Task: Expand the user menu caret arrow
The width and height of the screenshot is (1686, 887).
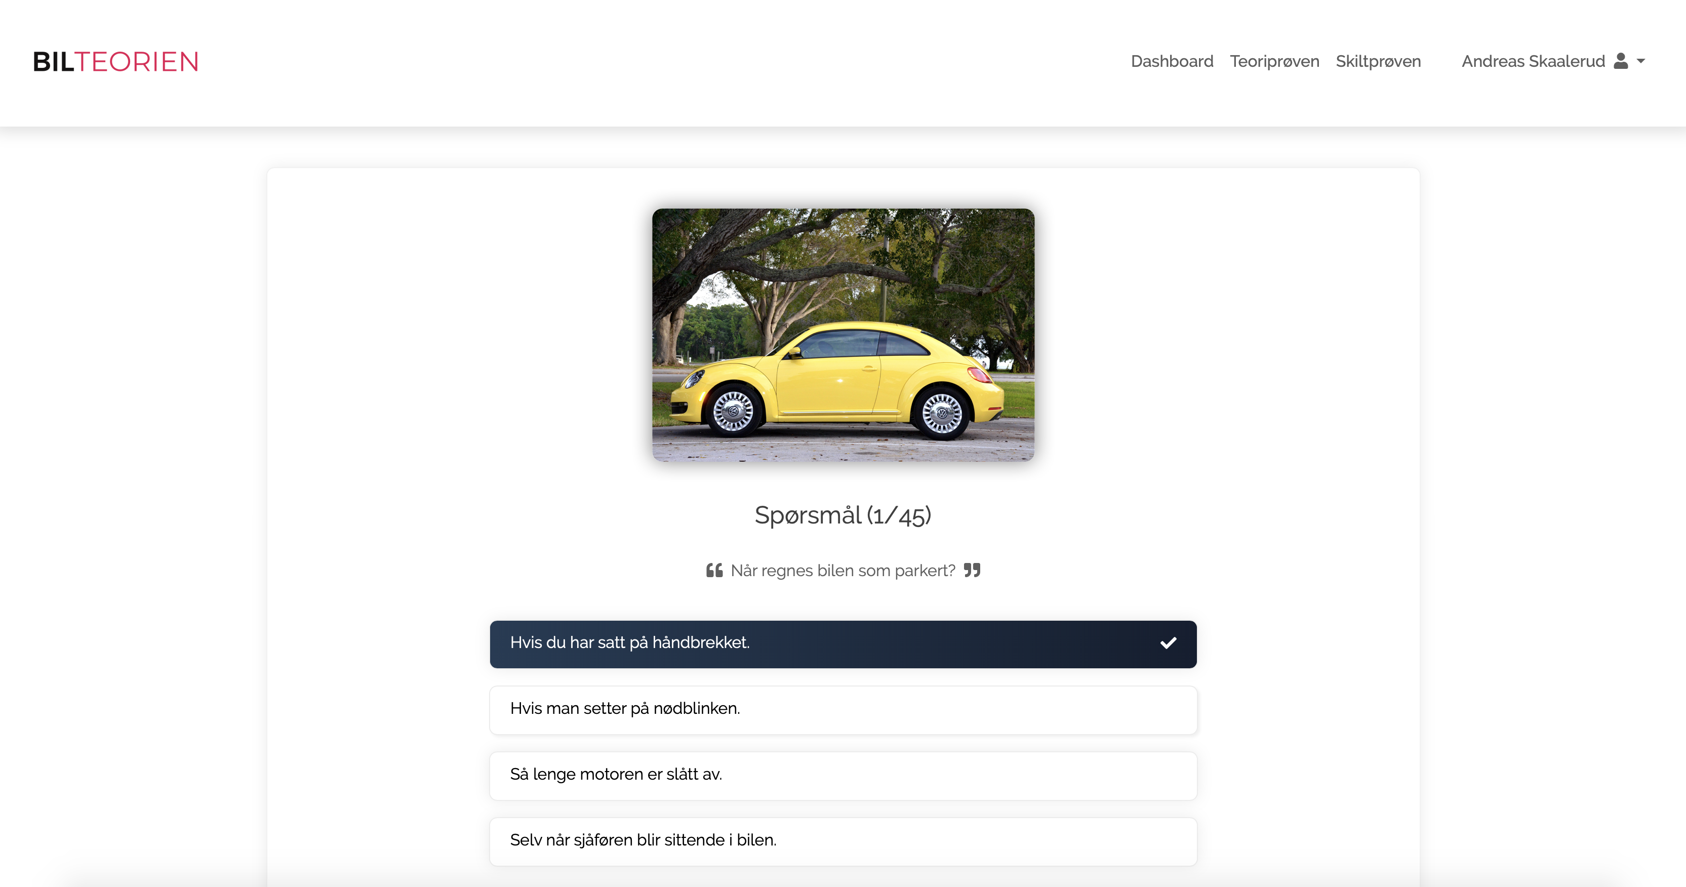Action: (x=1641, y=61)
